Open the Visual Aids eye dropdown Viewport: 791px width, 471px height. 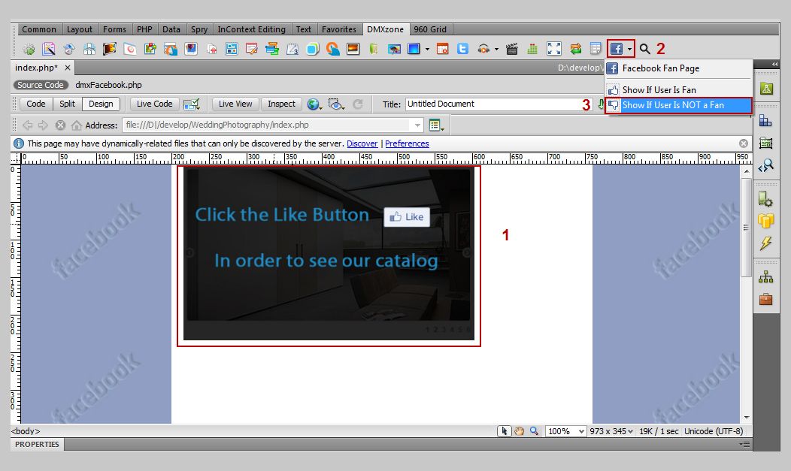336,104
